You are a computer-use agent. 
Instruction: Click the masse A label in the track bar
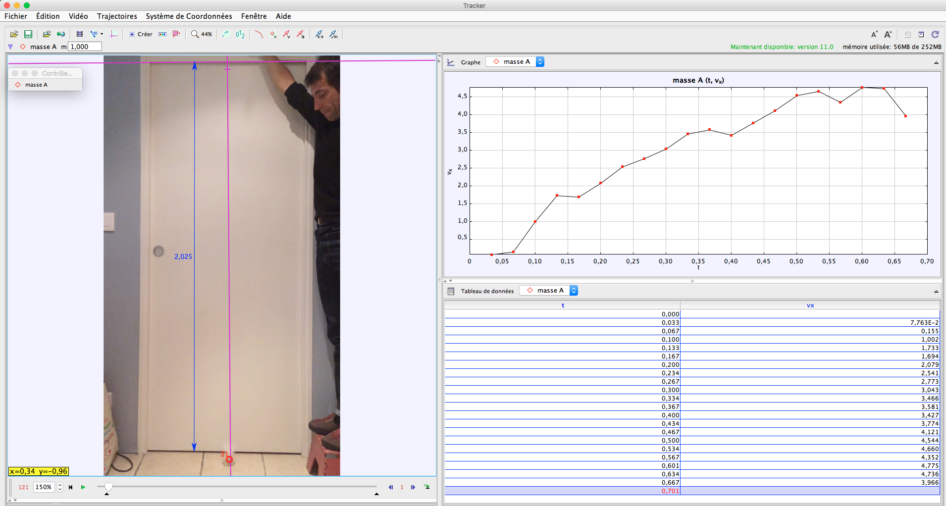pyautogui.click(x=43, y=47)
